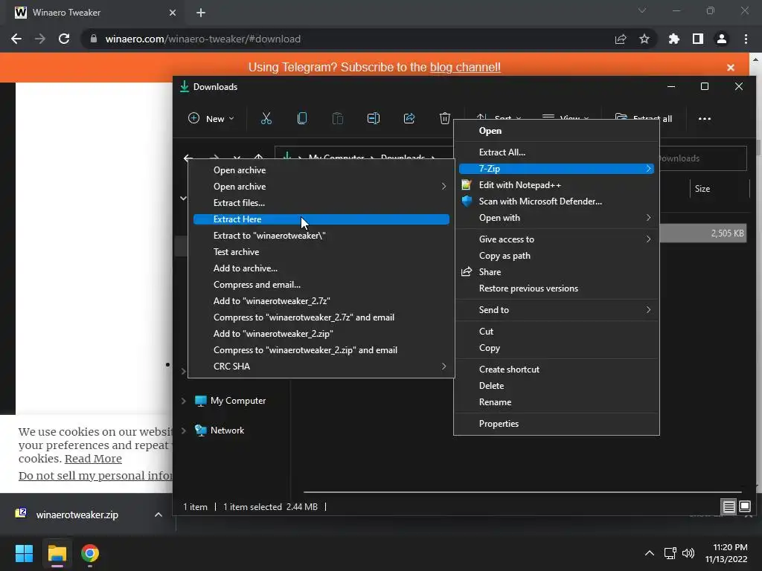The width and height of the screenshot is (762, 571).
Task: Open winaerotweaker.zip download options chevron
Action: pyautogui.click(x=159, y=514)
